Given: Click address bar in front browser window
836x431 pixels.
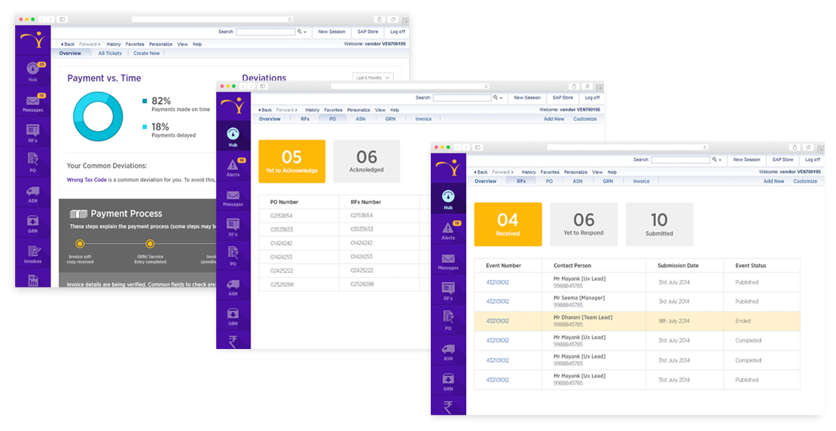Looking at the screenshot, I should (x=627, y=147).
